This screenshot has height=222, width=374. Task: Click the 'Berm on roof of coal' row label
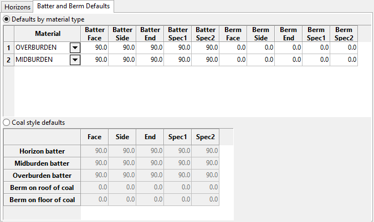click(42, 188)
